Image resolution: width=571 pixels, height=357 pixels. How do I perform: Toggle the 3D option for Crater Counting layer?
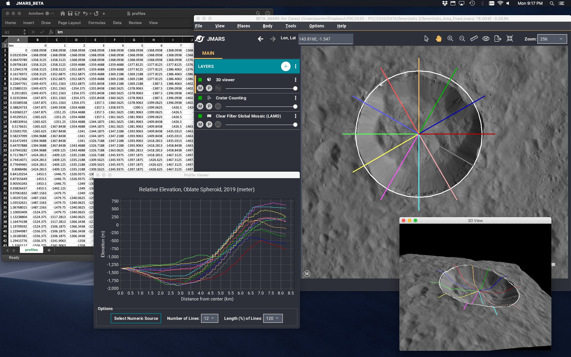coord(217,106)
